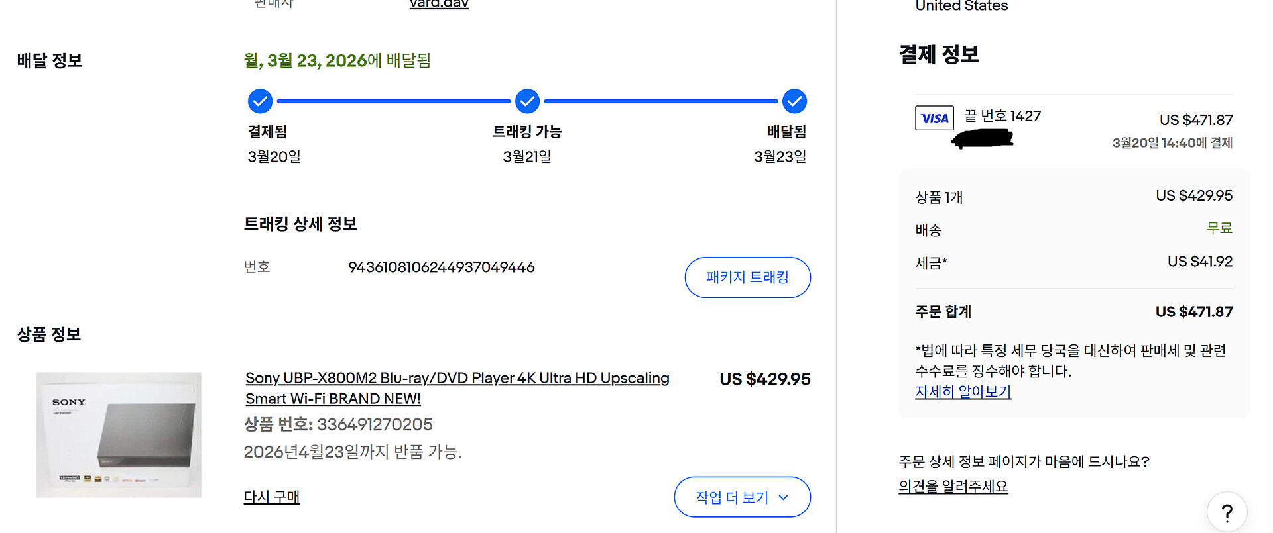Click the 주문 합계 US $471.87 amount
1273x533 pixels.
(x=1194, y=312)
